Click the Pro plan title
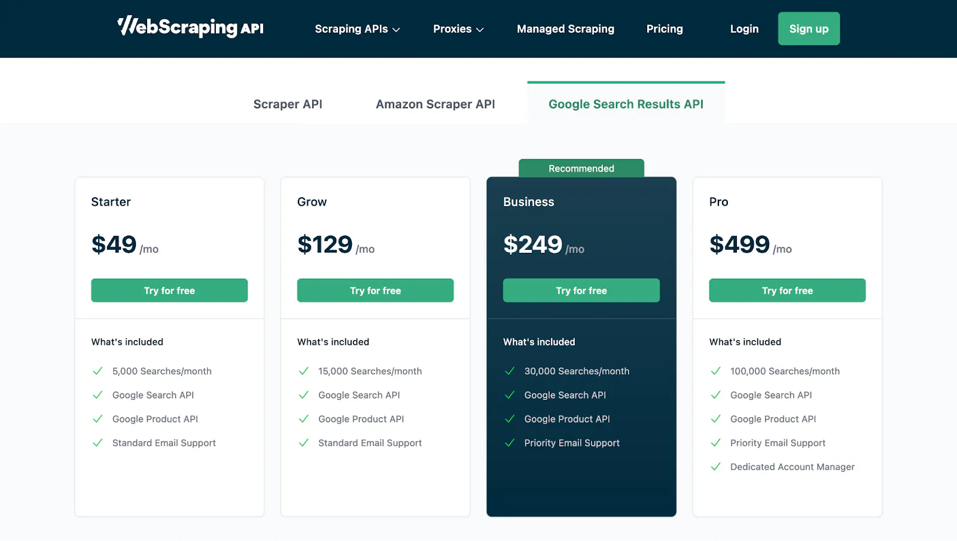The width and height of the screenshot is (957, 541). tap(719, 202)
